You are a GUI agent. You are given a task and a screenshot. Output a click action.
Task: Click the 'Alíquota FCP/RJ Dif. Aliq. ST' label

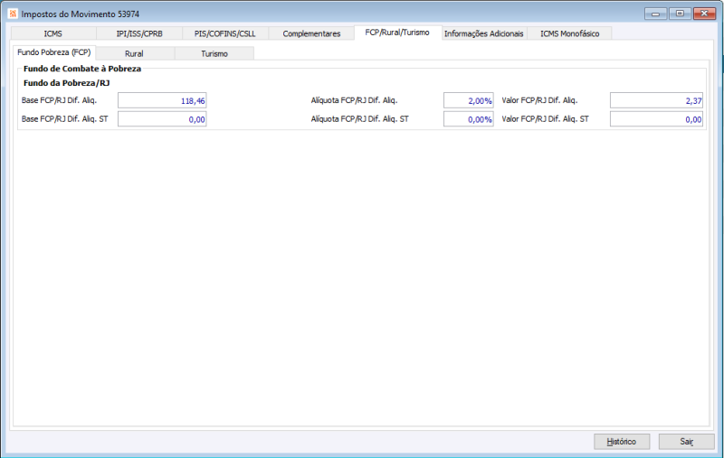359,119
